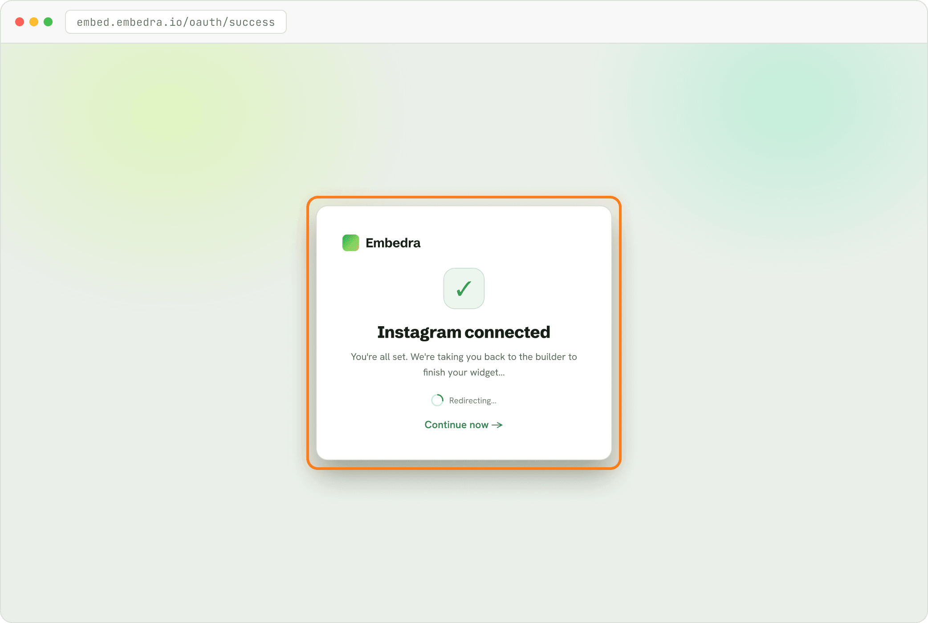The height and width of the screenshot is (623, 928).
Task: Click the Redirecting spinner icon
Action: pos(437,400)
